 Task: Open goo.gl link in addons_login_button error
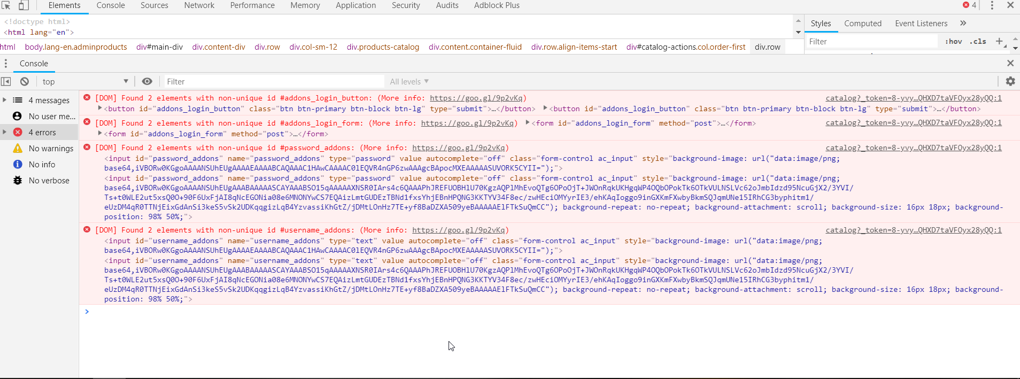click(476, 98)
